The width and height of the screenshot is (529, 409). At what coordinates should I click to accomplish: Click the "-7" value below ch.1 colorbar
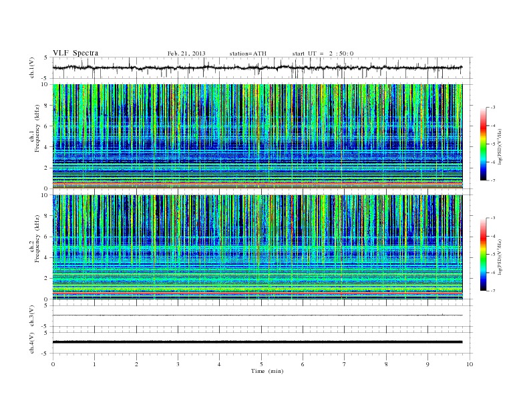(x=493, y=180)
